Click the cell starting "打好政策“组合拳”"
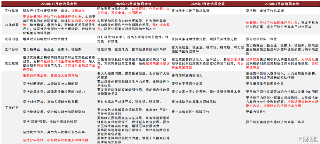The image size is (320, 144). tap(133, 39)
